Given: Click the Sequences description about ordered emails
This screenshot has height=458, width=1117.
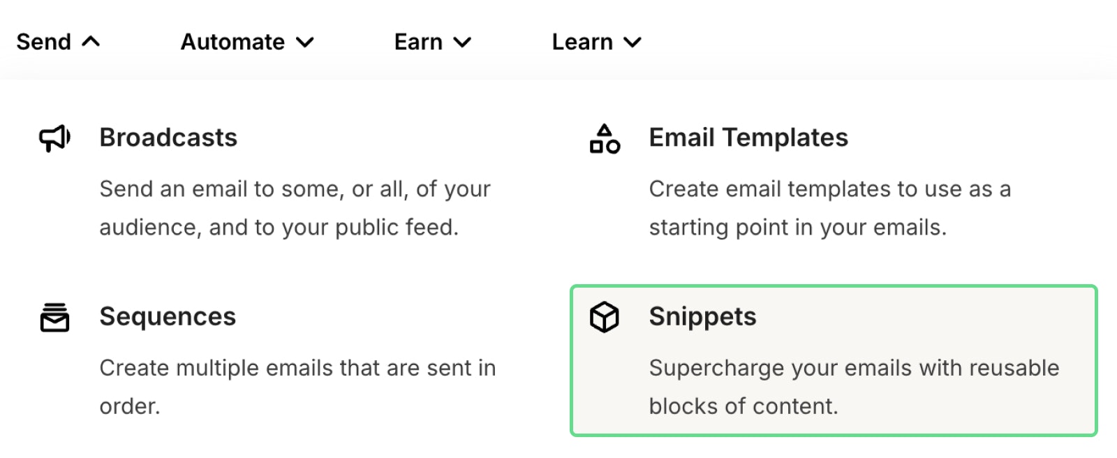Looking at the screenshot, I should tap(297, 387).
